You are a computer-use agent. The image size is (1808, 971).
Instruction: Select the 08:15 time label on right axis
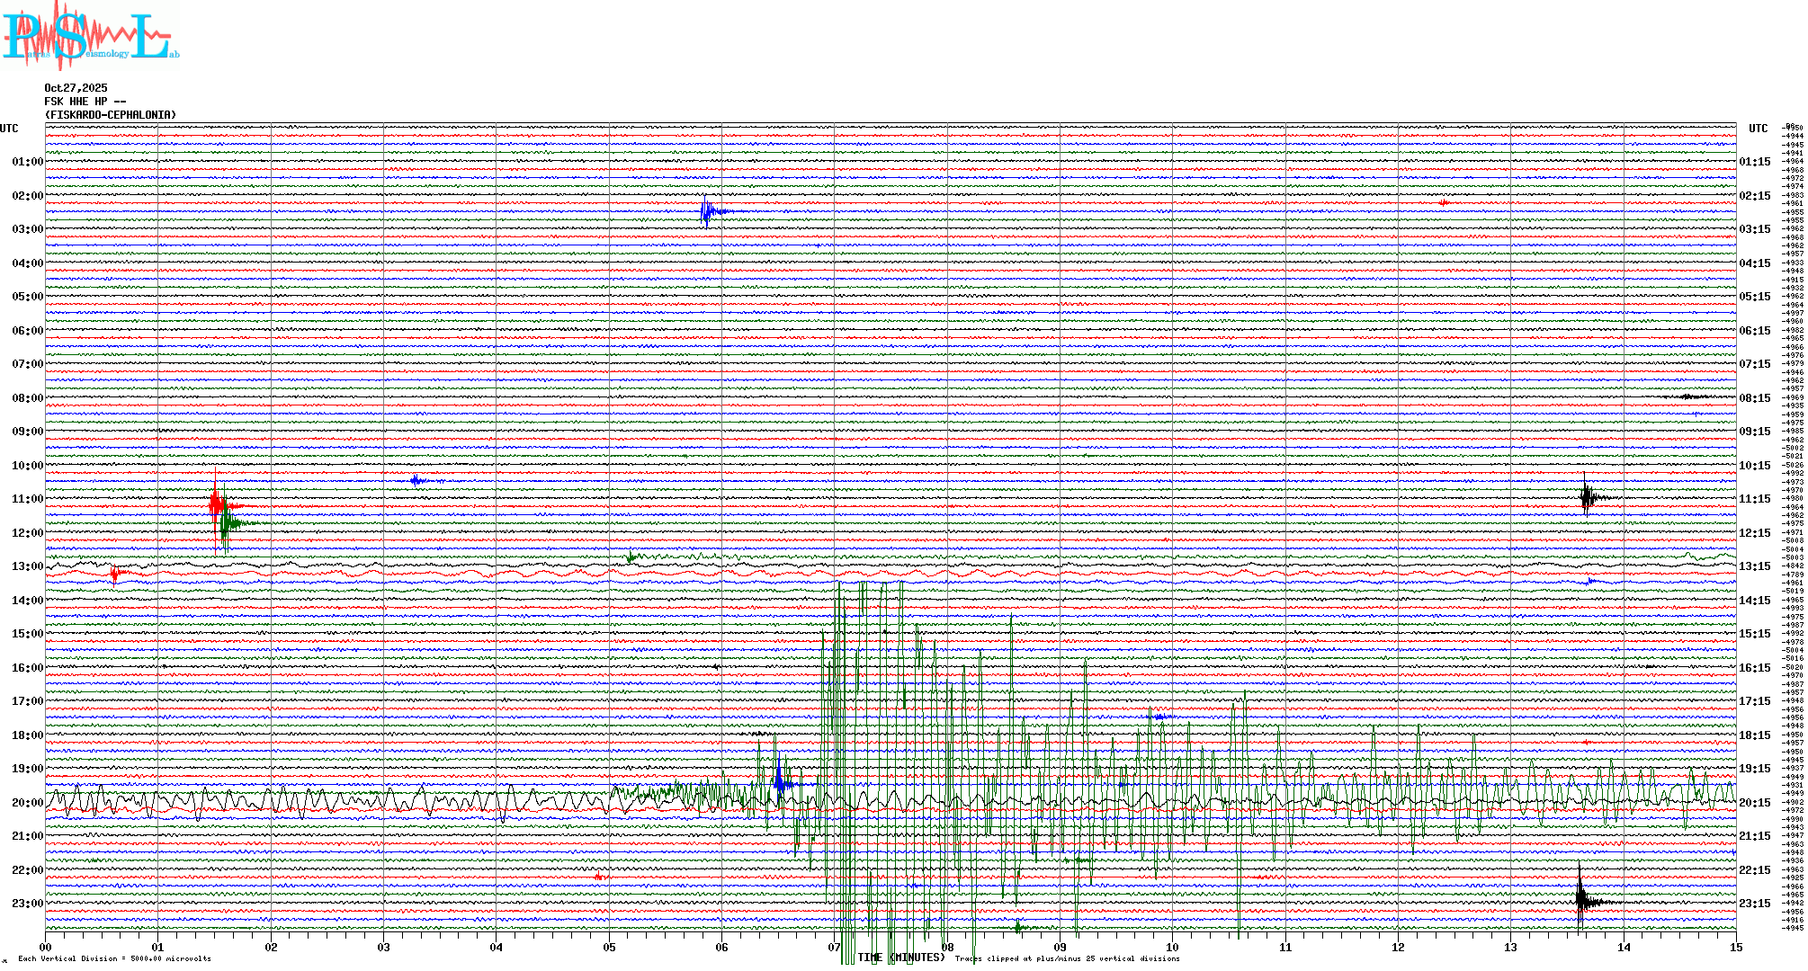pyautogui.click(x=1755, y=398)
